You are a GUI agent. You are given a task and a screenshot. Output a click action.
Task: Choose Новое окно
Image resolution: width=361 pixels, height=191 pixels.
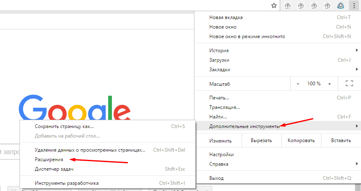278,27
